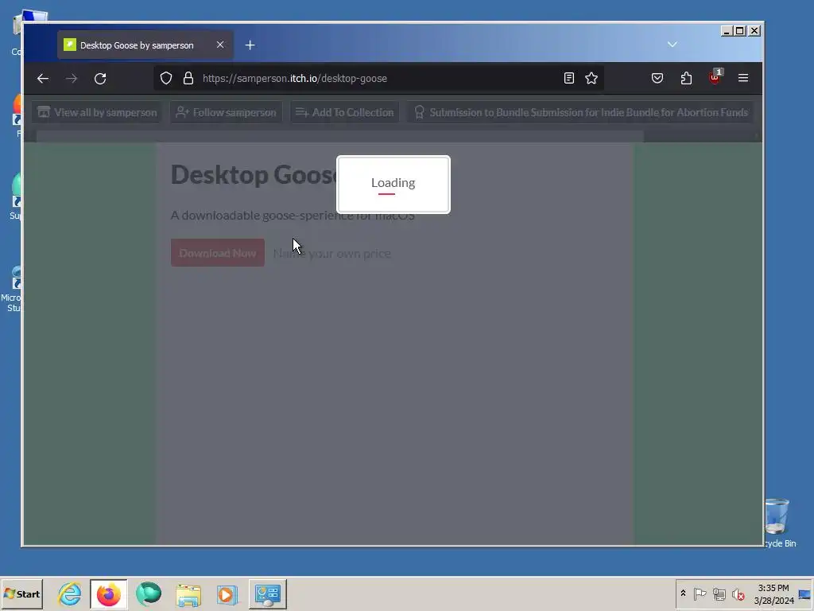Screen dimensions: 814x611
Task: Click the Loading dialog box
Action: click(393, 185)
